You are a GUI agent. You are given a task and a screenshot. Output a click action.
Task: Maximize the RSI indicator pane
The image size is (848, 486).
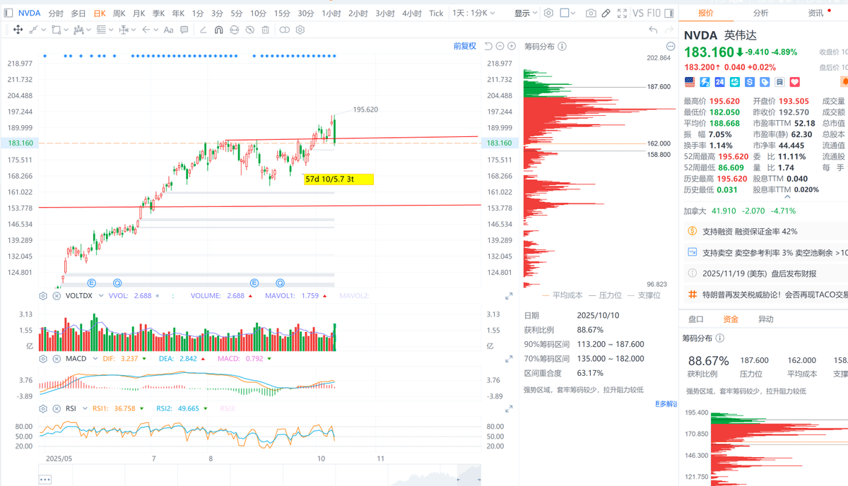509,408
